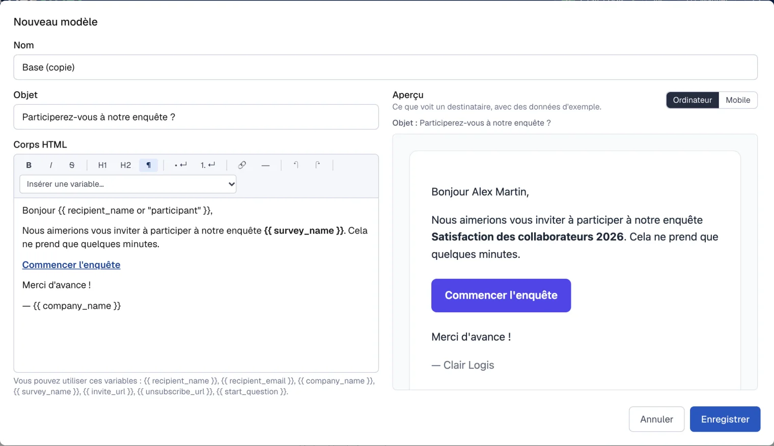Apply H1 heading style
The image size is (774, 446).
(x=102, y=165)
